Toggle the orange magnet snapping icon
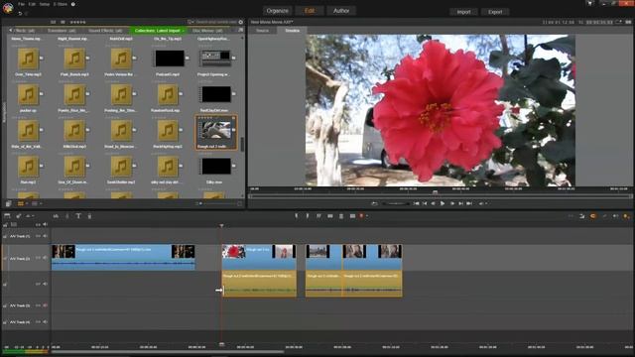Viewport: 635px width, 357px height. click(x=593, y=216)
